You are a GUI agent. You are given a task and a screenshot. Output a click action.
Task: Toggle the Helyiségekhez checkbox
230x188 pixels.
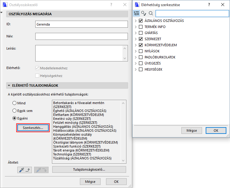tap(37, 76)
